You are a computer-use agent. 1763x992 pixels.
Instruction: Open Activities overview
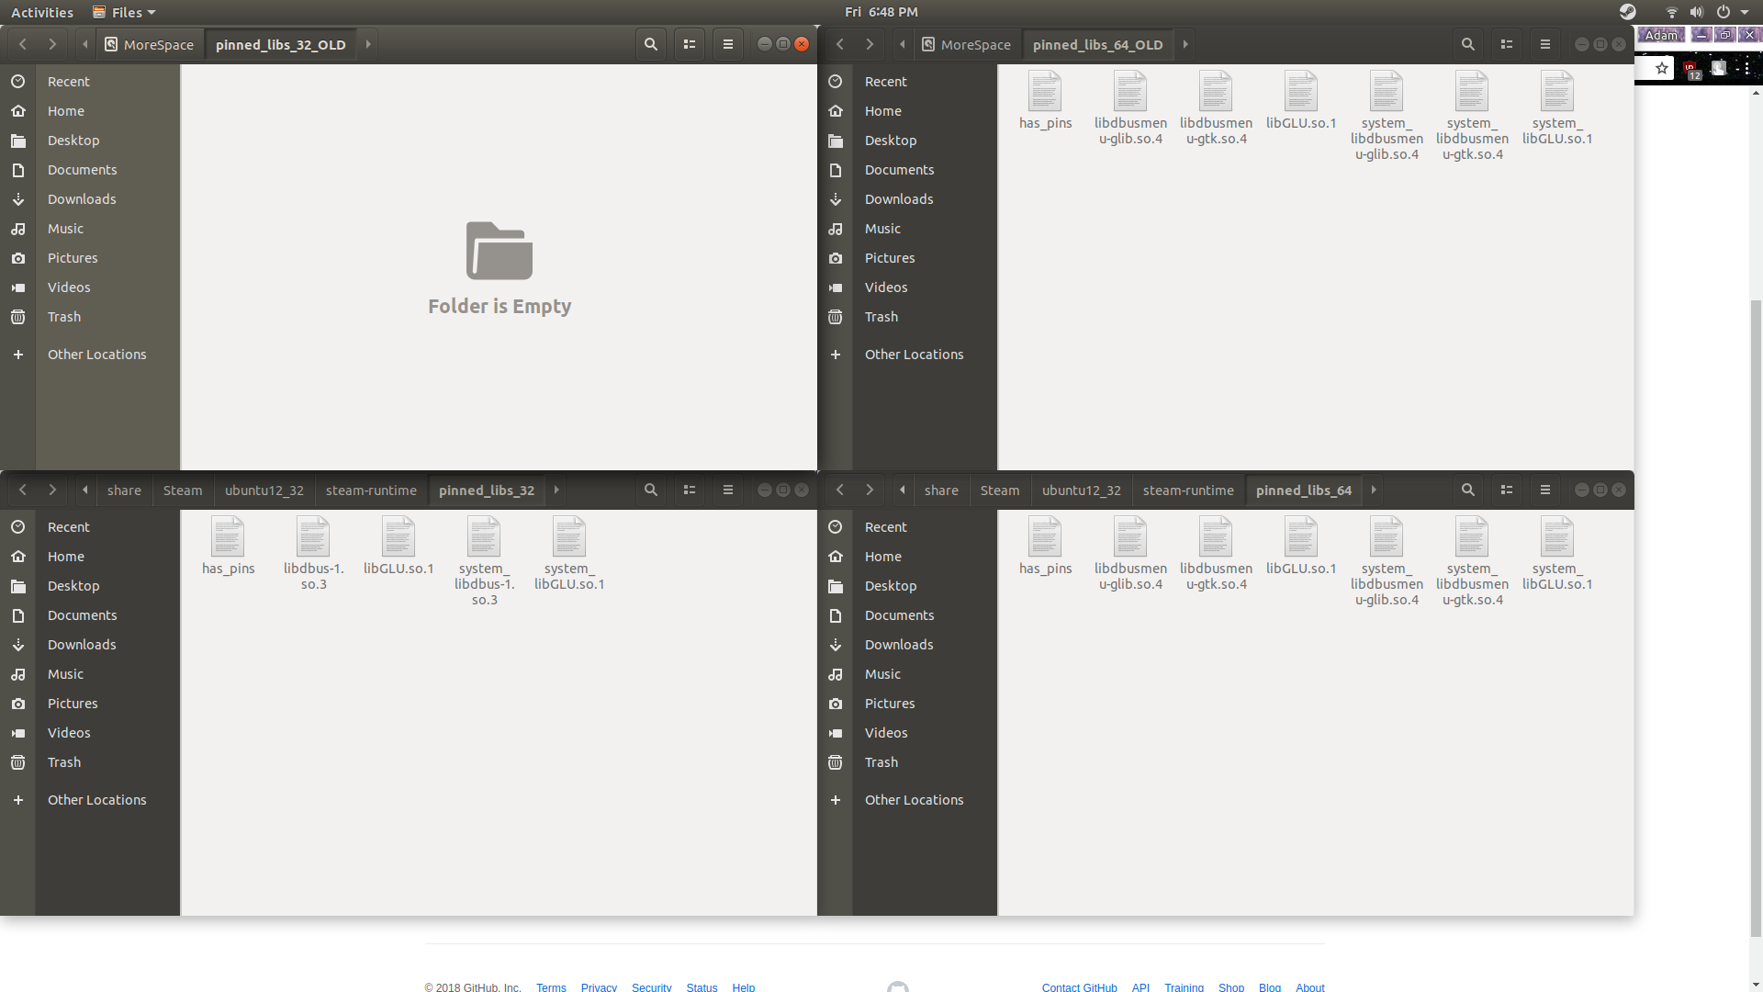point(42,12)
